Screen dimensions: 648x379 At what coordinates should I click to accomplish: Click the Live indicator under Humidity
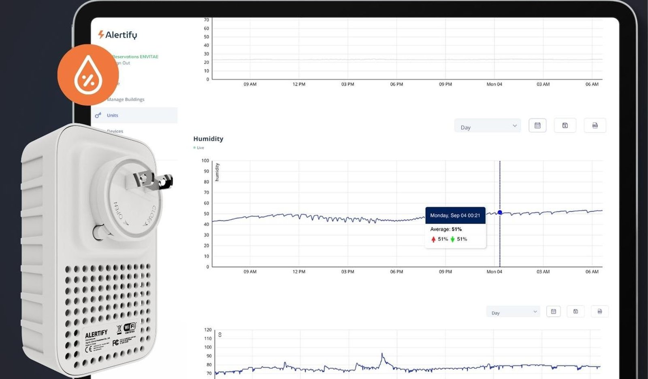[199, 148]
